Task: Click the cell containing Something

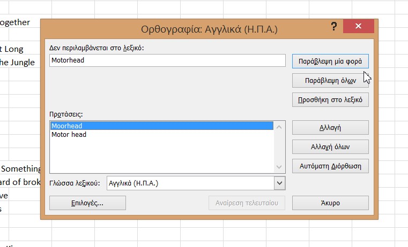Action: (x=20, y=169)
